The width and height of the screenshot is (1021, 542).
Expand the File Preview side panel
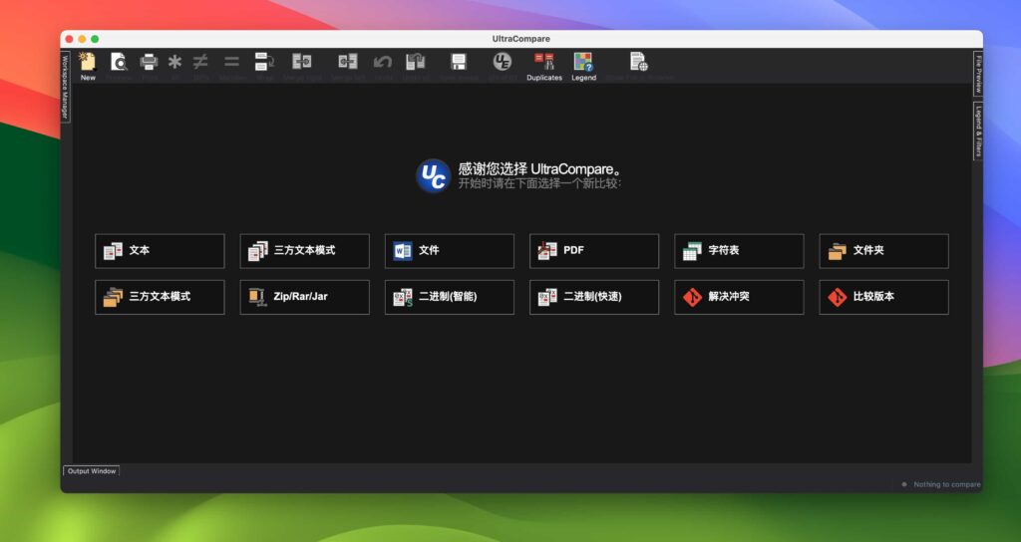pyautogui.click(x=978, y=74)
